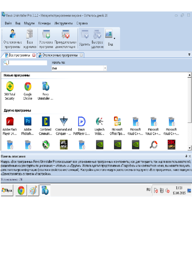Click Quick Uninstall (Быстрое удаление) icon
Viewport: 192px width, 256px height.
click(97, 39)
